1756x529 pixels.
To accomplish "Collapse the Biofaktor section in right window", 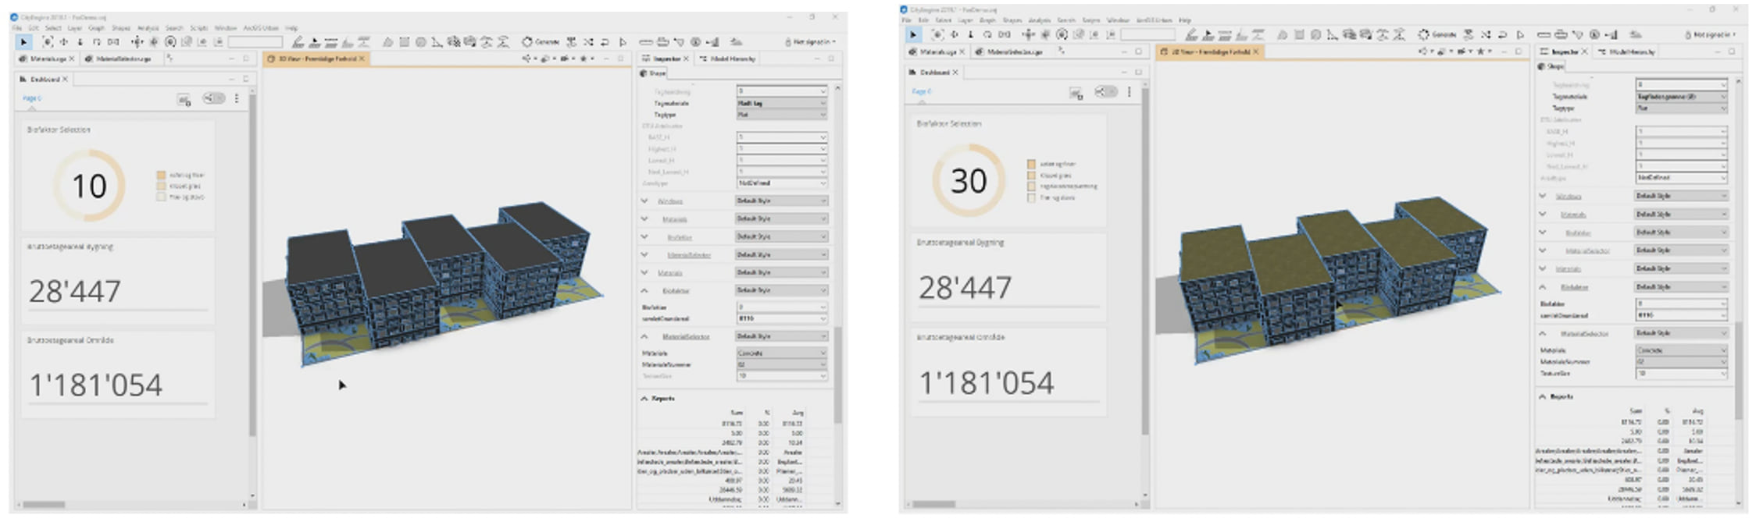I will pyautogui.click(x=1543, y=287).
